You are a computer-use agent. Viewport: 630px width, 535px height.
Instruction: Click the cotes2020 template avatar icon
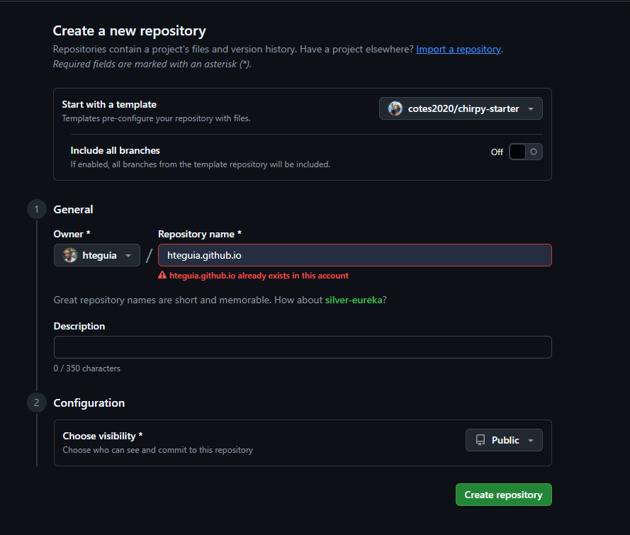click(x=395, y=108)
